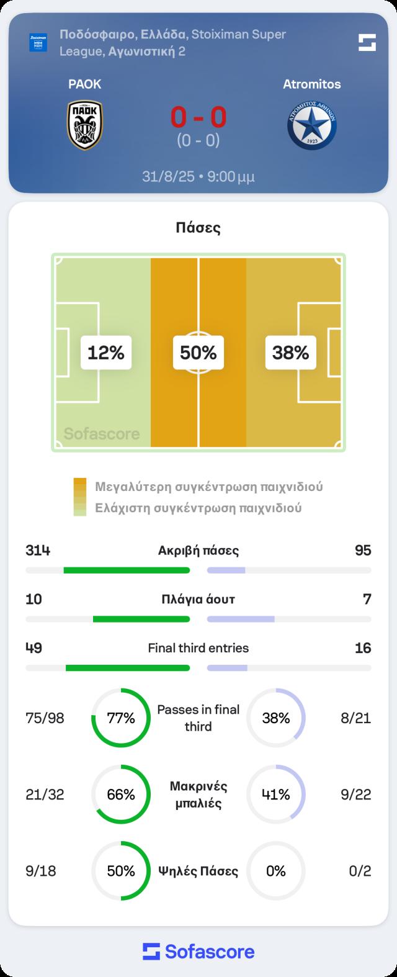This screenshot has width=397, height=977.
Task: Open the PAOK team name link
Action: [85, 84]
